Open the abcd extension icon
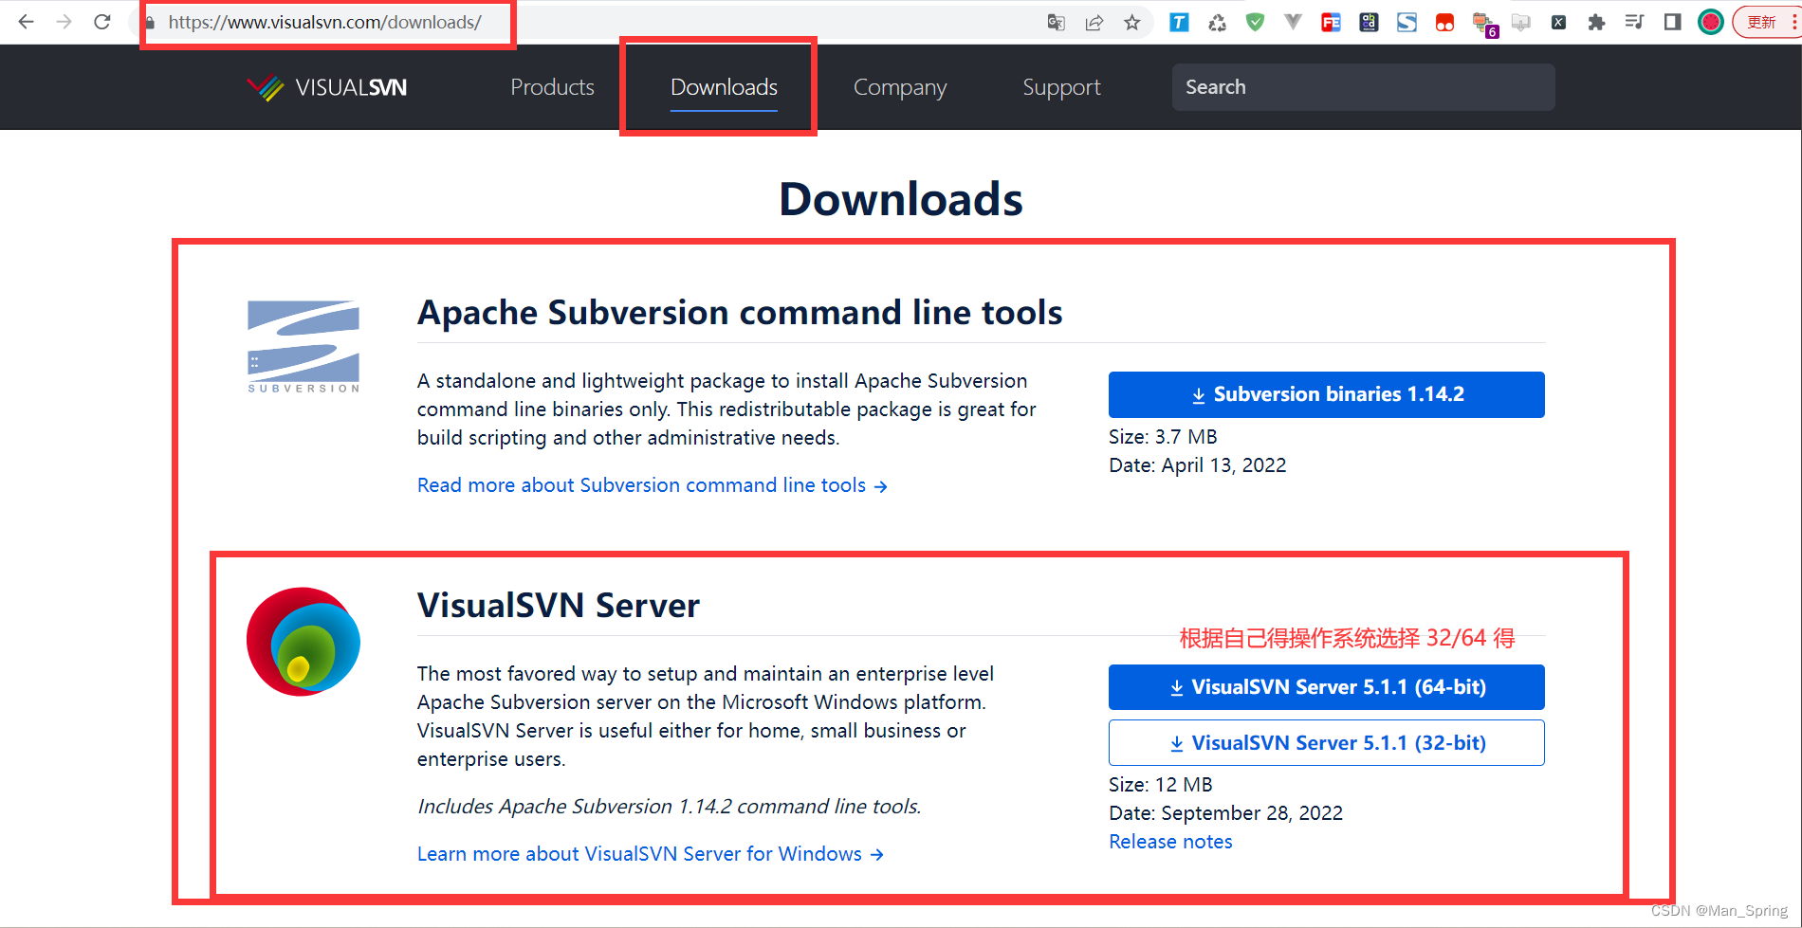The width and height of the screenshot is (1802, 928). point(1369,22)
